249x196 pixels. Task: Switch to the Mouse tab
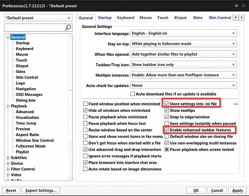(146, 18)
